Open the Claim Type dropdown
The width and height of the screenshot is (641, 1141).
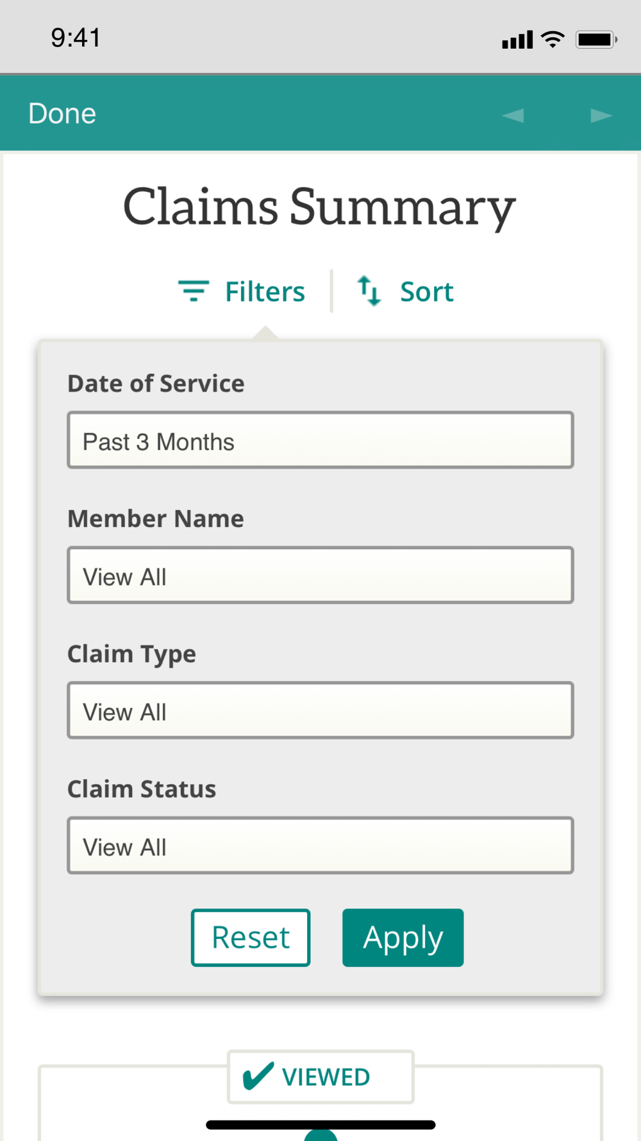point(320,710)
